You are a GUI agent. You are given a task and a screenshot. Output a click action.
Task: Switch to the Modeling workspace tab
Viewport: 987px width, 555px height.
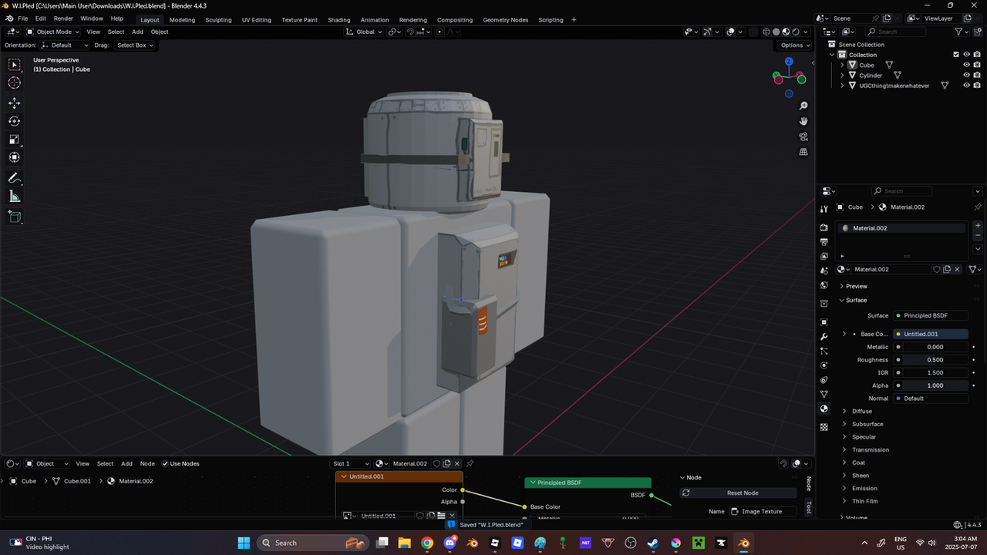pos(182,19)
